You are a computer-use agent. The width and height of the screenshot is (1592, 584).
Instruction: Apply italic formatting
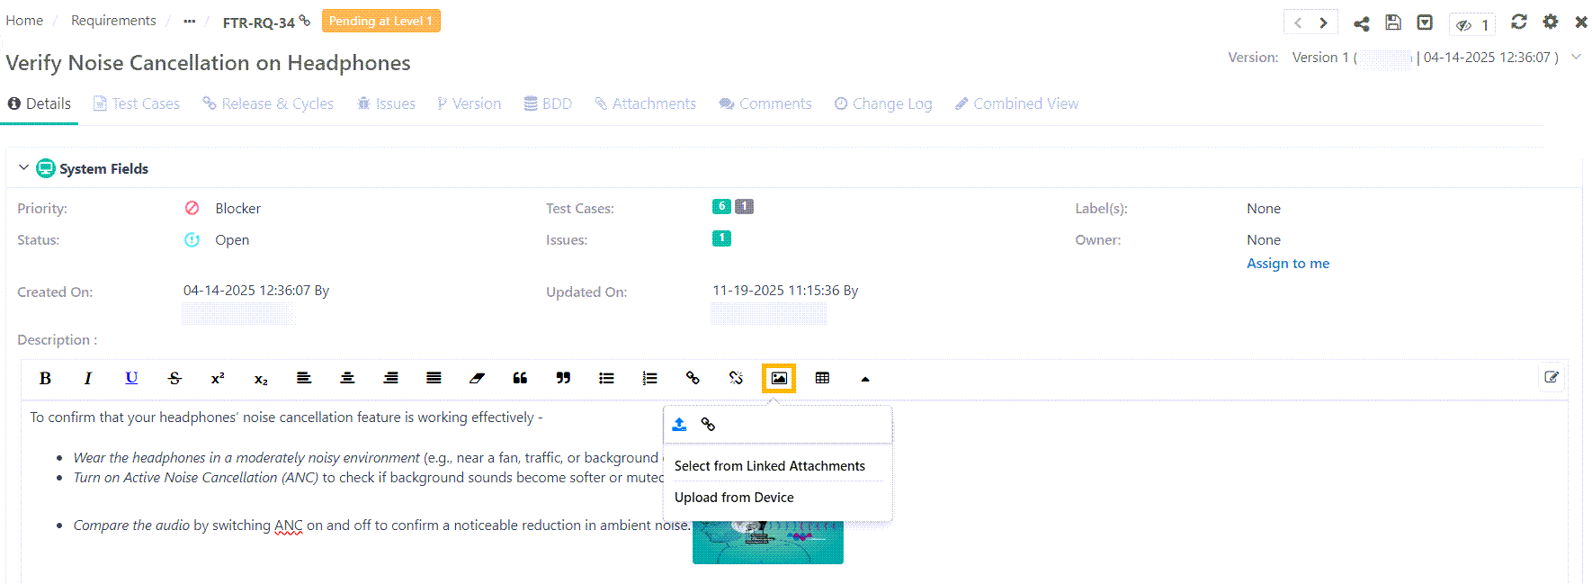88,378
